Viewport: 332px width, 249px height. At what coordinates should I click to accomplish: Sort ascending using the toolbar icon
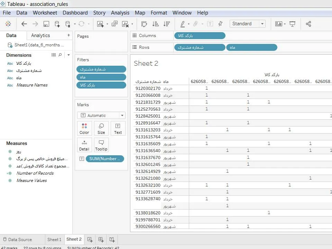156,24
